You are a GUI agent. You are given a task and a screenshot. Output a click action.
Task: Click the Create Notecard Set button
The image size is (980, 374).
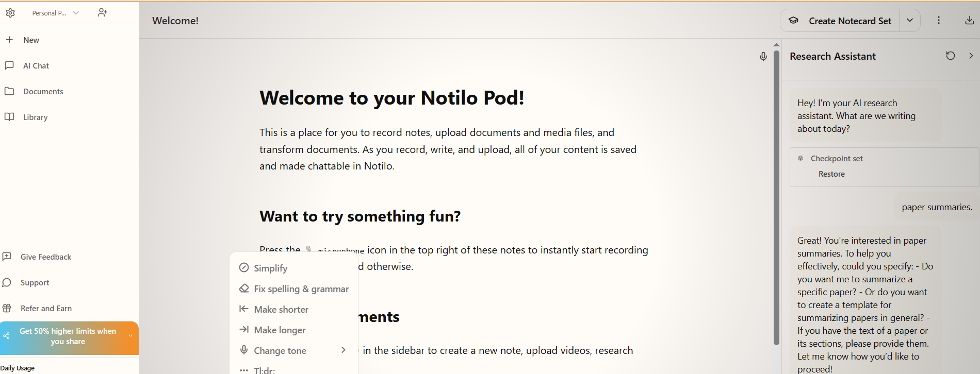(x=840, y=21)
